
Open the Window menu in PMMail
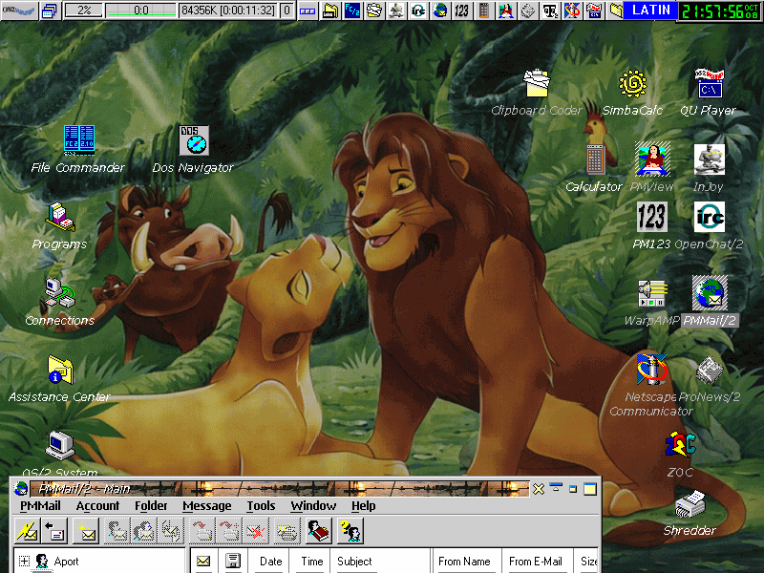coord(313,506)
